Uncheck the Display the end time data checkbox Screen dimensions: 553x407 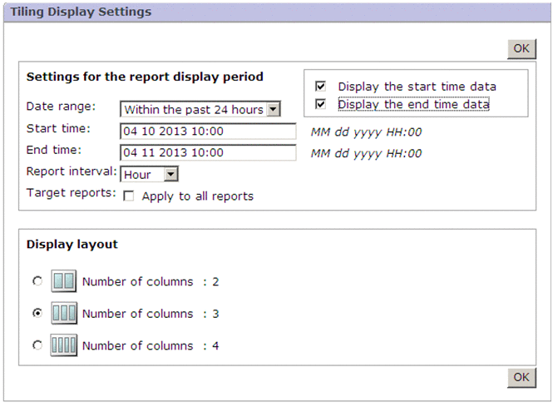coord(320,105)
